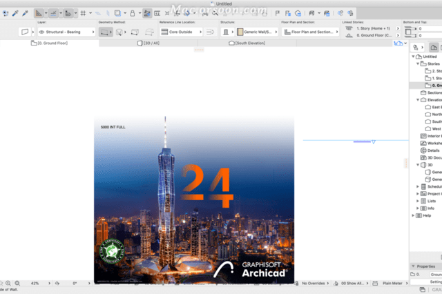Toggle the Guide Lines triangle icon

(39, 13)
